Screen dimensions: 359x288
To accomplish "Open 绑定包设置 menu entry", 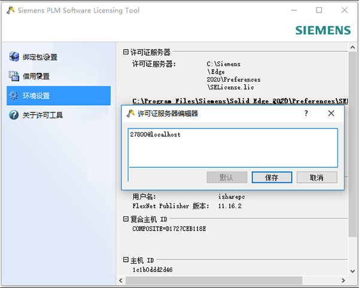I will tap(59, 57).
